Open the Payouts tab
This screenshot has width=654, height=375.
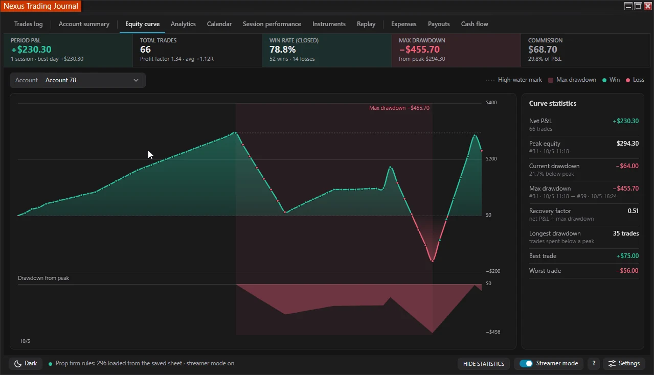click(x=439, y=24)
